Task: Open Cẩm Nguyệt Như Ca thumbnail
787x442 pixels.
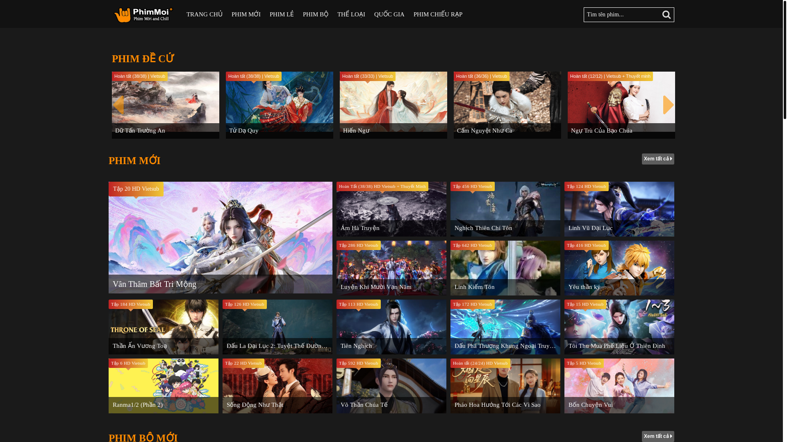Action: tap(507, 105)
